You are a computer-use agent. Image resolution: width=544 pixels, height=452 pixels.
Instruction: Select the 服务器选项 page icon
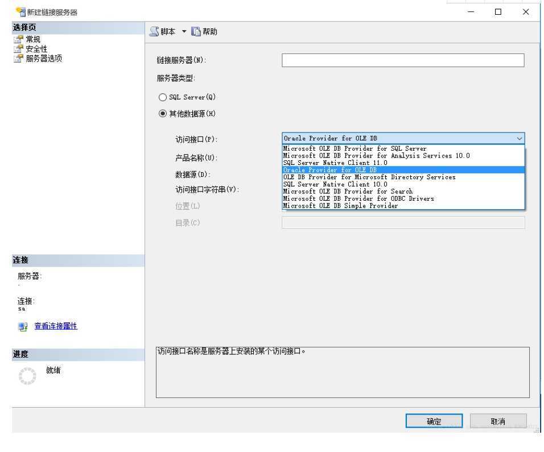[18, 58]
